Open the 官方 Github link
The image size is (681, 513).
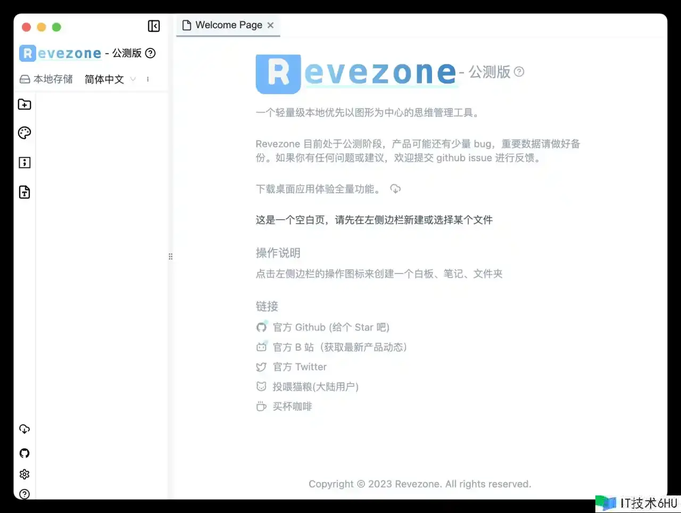330,327
